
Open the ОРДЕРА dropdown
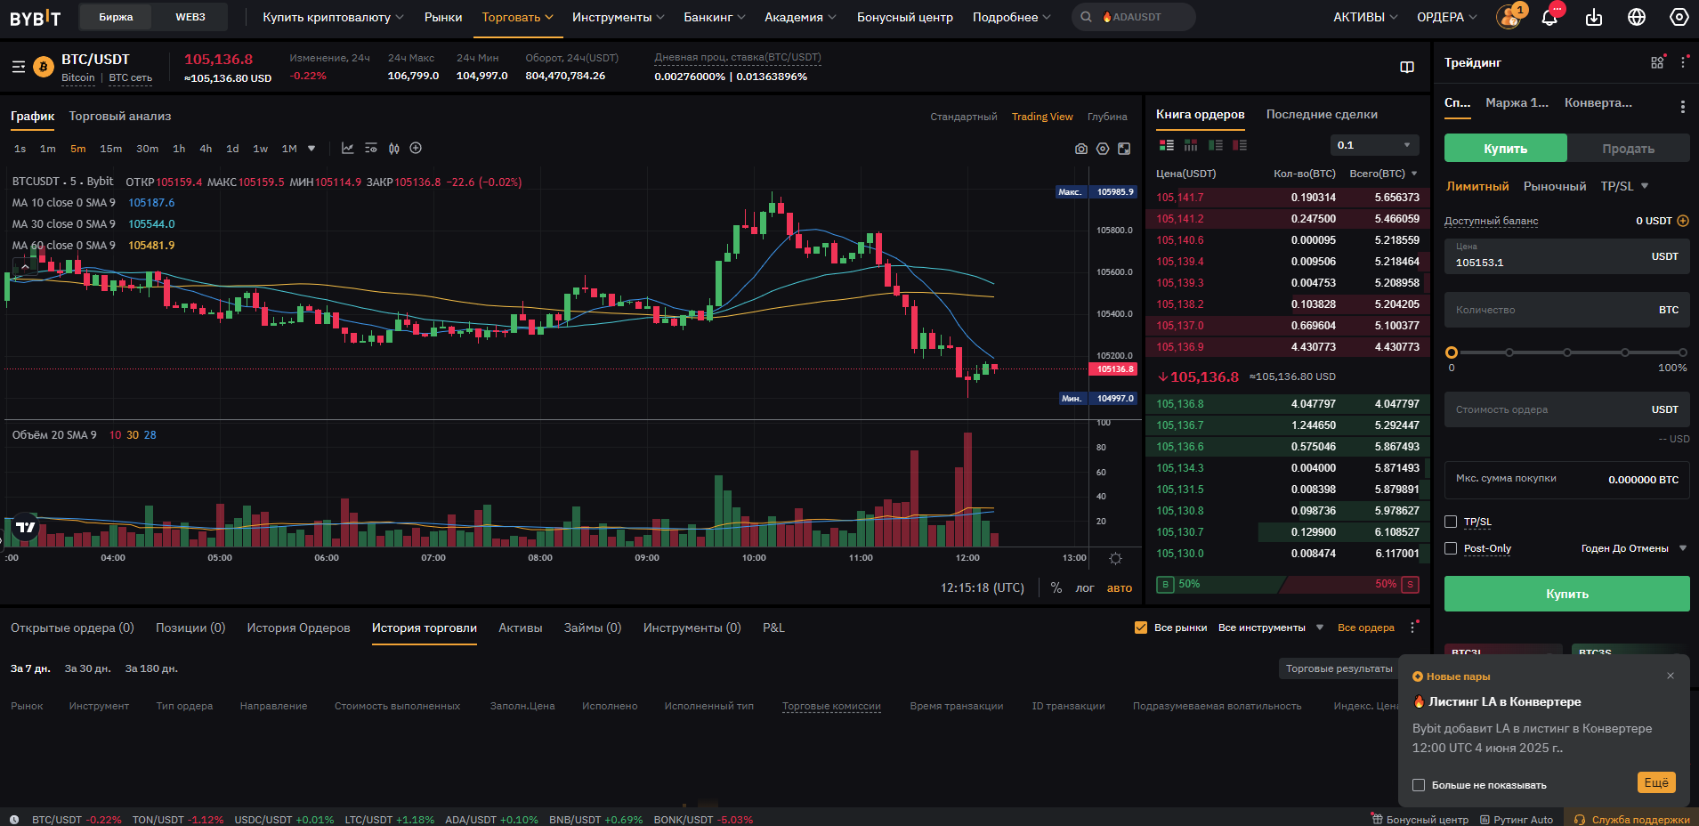pos(1447,17)
